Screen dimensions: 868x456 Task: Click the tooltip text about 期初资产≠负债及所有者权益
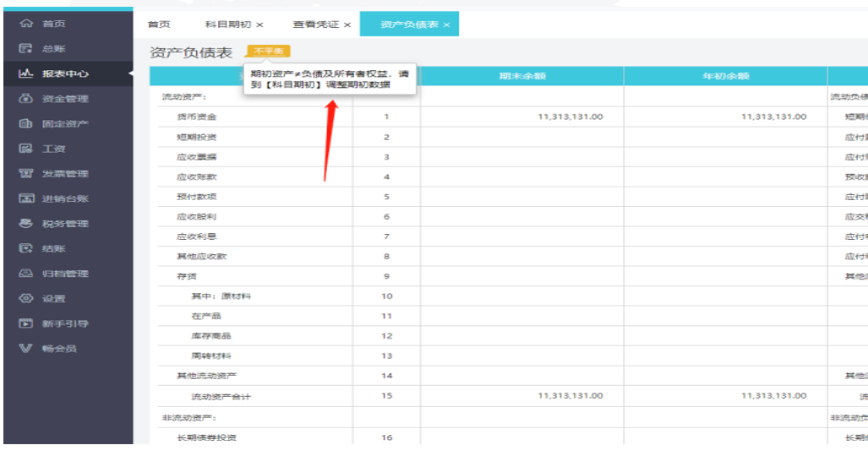point(330,79)
